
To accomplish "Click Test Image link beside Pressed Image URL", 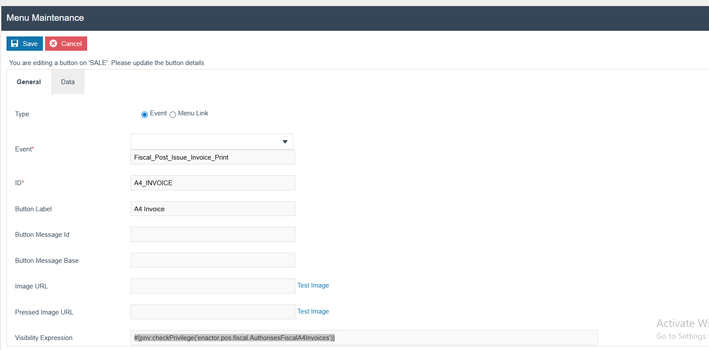I will [x=313, y=311].
